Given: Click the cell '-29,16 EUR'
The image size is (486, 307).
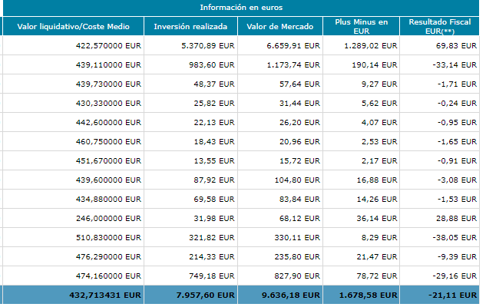Looking at the screenshot, I should [439, 276].
